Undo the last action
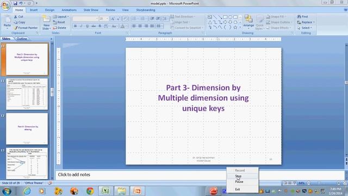The image size is (348, 196). [21, 3]
